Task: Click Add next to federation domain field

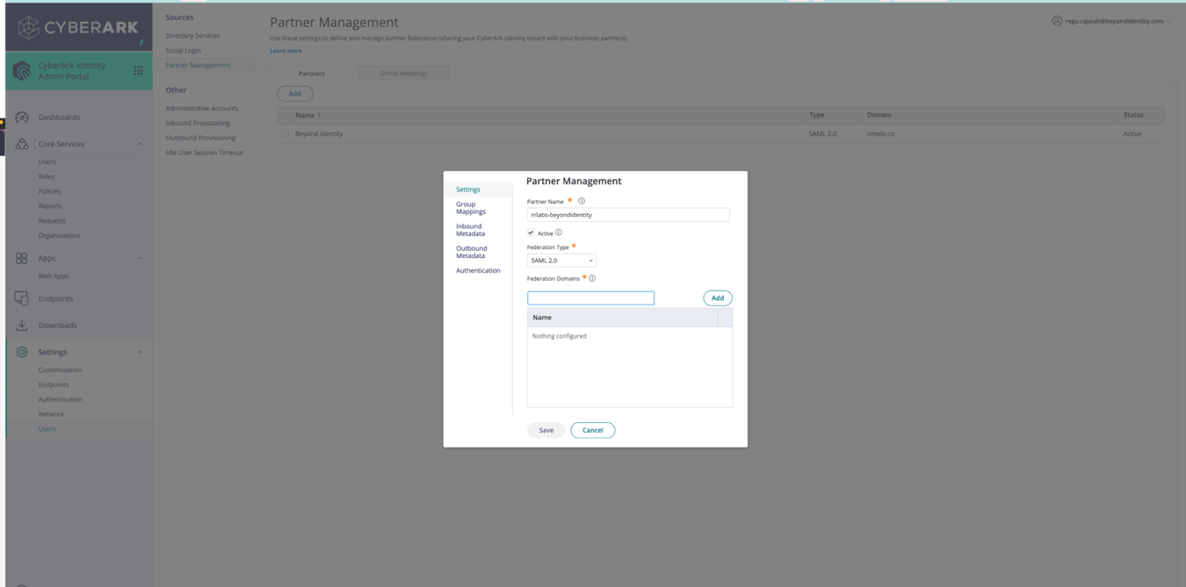Action: (x=718, y=298)
